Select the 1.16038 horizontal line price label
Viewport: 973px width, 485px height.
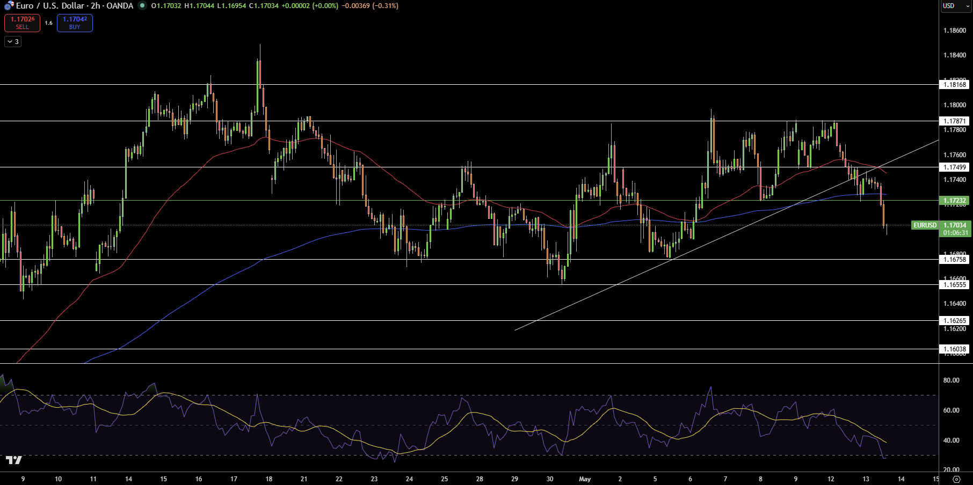point(955,349)
